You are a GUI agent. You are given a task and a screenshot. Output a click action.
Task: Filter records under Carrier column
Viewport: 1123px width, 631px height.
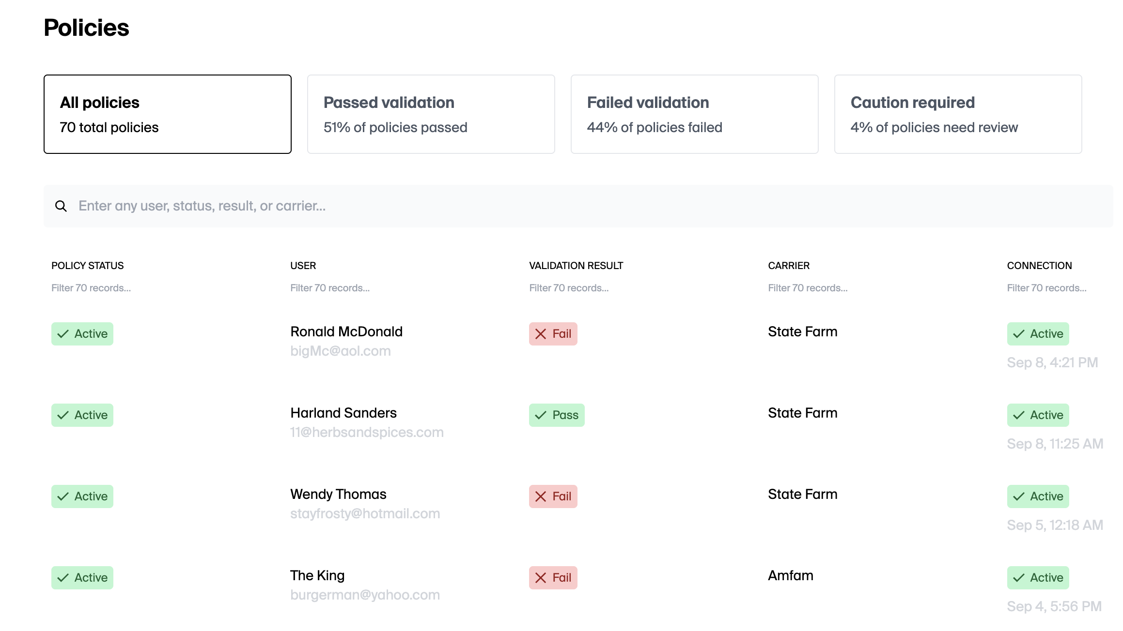coord(808,288)
